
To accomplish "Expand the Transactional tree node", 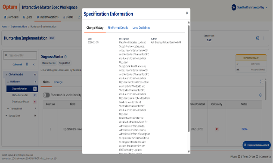I will click(8, 109).
